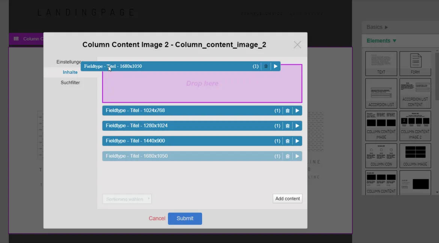Click the Add content button

pyautogui.click(x=287, y=199)
